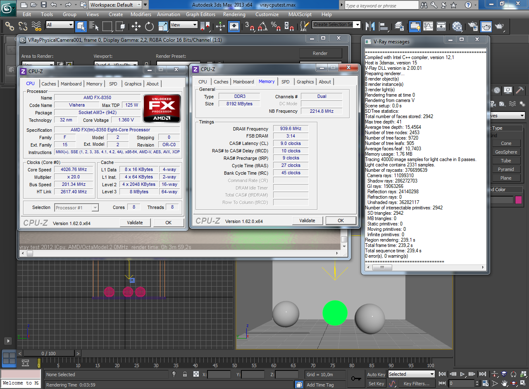529x389 pixels.
Task: Open the Curve Editor icon
Action: pos(429,26)
